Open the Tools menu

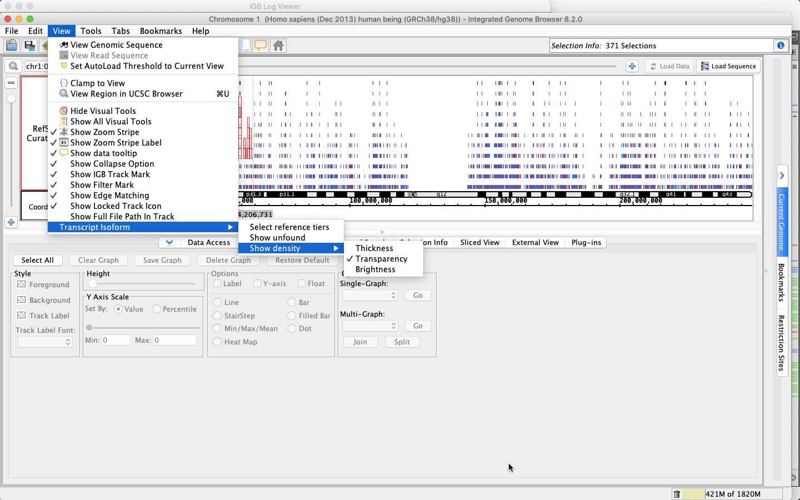tap(91, 31)
